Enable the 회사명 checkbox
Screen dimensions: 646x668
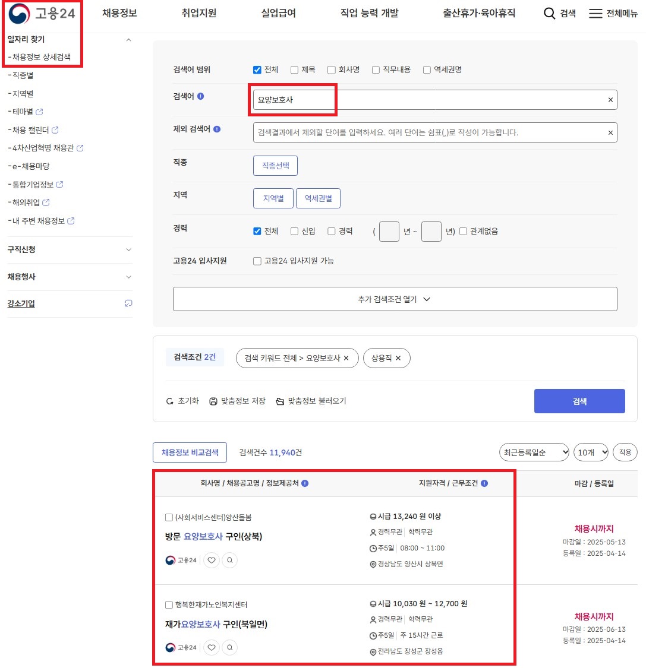click(331, 69)
